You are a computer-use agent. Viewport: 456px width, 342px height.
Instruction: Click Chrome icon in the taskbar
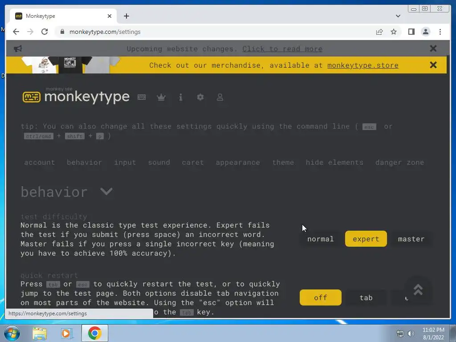click(94, 333)
